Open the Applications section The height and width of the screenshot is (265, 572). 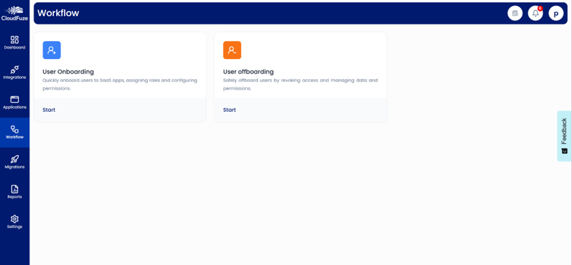point(15,102)
